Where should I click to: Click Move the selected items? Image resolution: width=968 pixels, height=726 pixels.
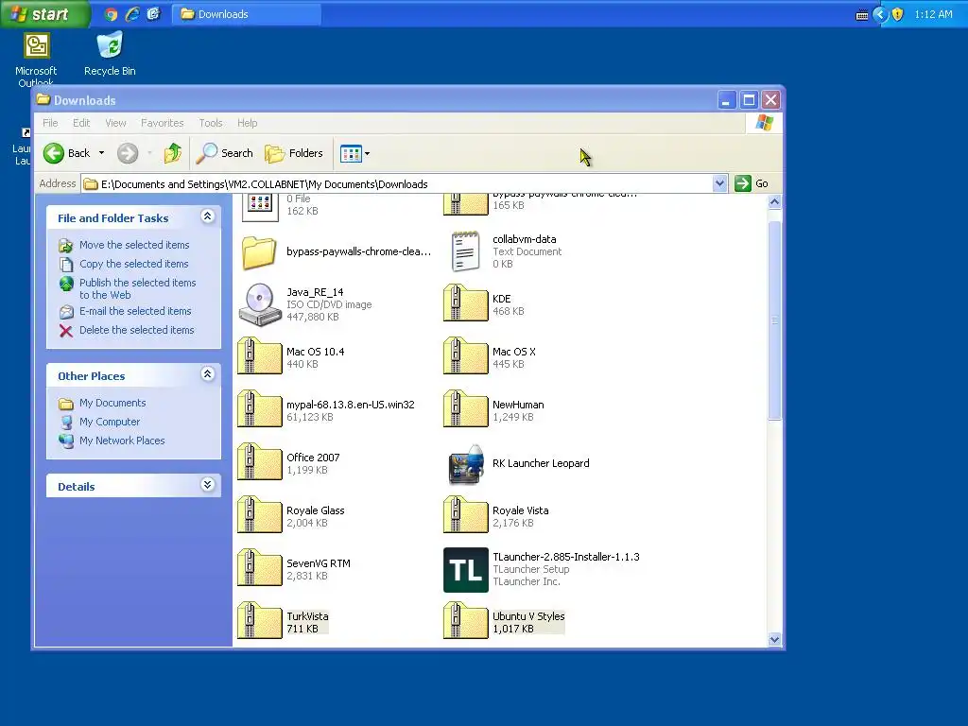tap(134, 245)
